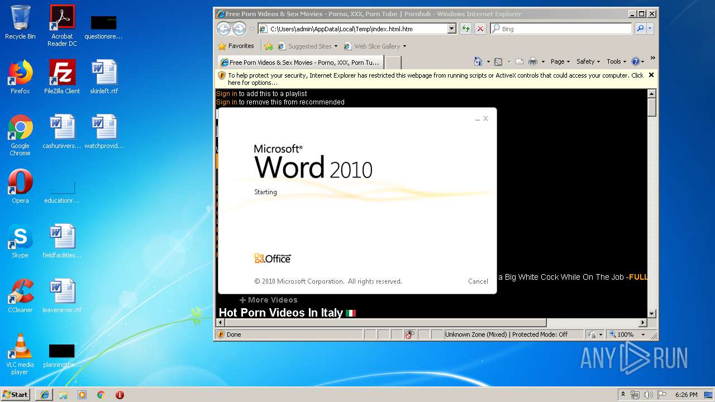This screenshot has width=715, height=402.
Task: Open search provider dropdown arrow
Action: click(650, 28)
